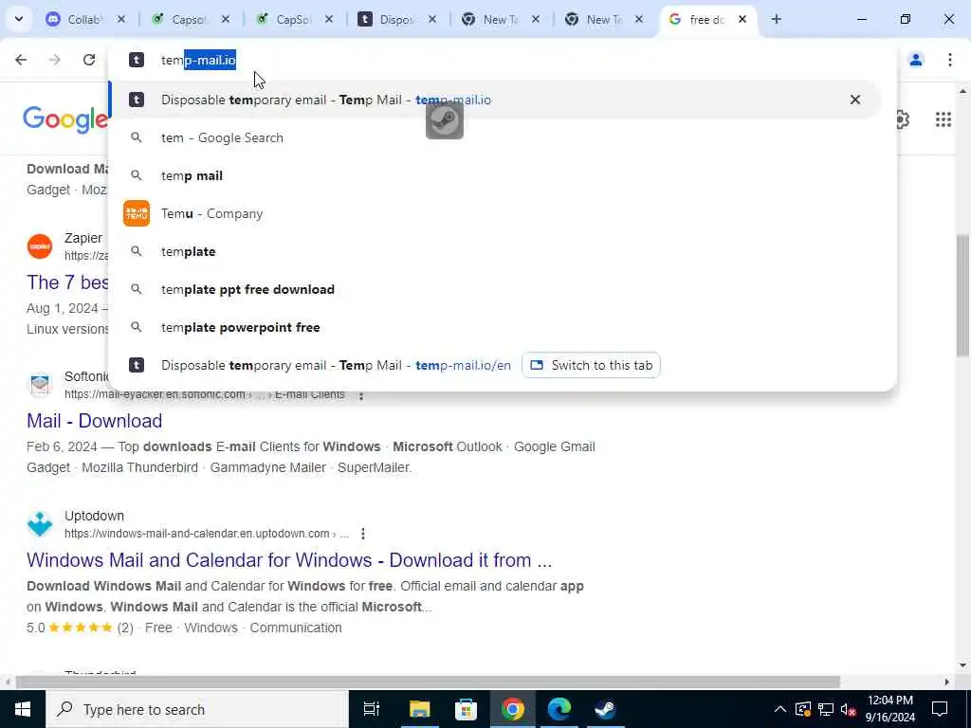Click the address bar with temp-mail.io text
Viewport: 971px width, 728px height.
point(502,60)
